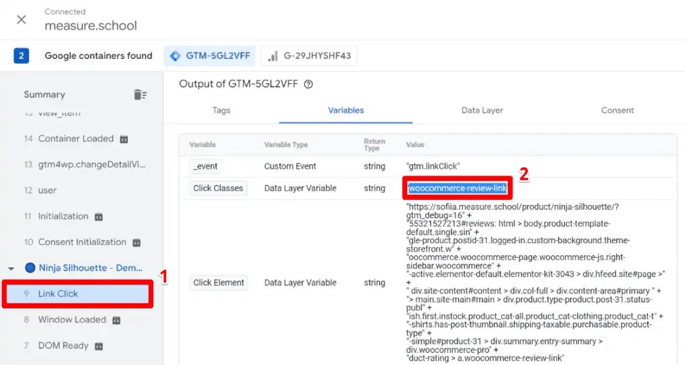Click string return type in Click Element row

tap(374, 283)
